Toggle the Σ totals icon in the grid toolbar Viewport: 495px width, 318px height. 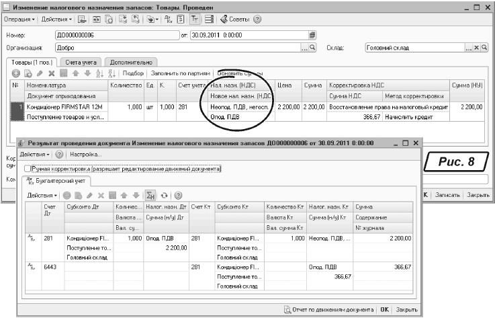click(x=150, y=194)
